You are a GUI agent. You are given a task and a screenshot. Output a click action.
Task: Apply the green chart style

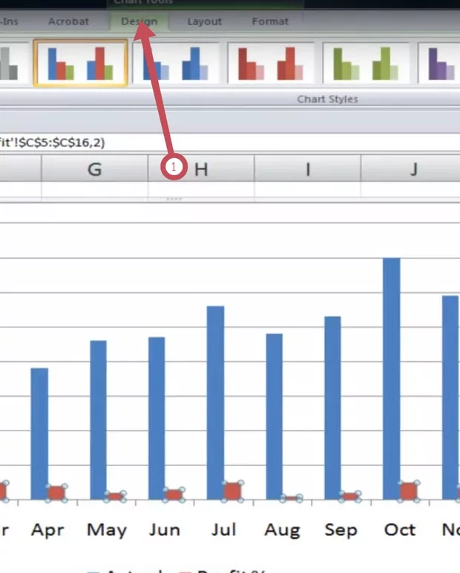[x=366, y=63]
